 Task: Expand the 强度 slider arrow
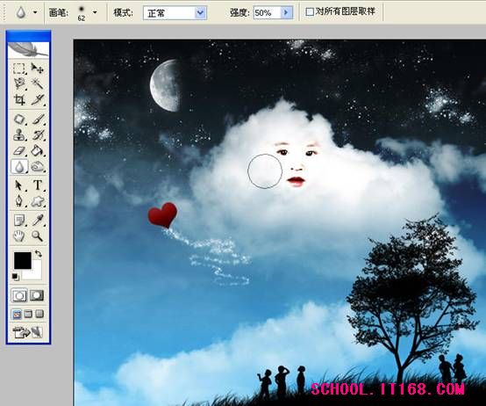286,12
